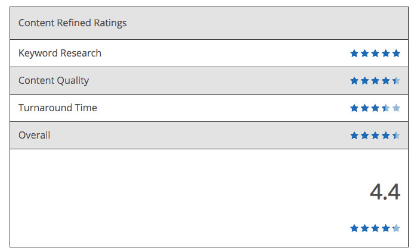Click the fifth star for Keyword Research

(396, 54)
